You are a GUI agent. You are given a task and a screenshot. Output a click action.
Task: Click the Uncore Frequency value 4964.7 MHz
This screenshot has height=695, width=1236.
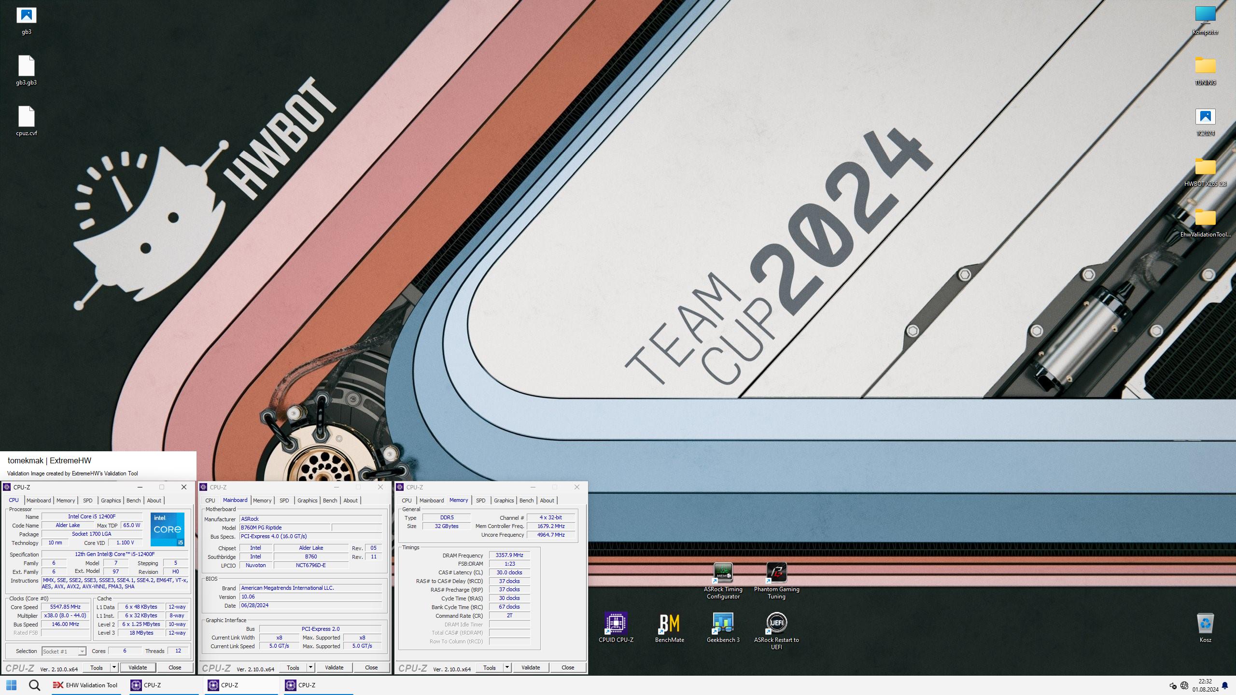coord(551,535)
